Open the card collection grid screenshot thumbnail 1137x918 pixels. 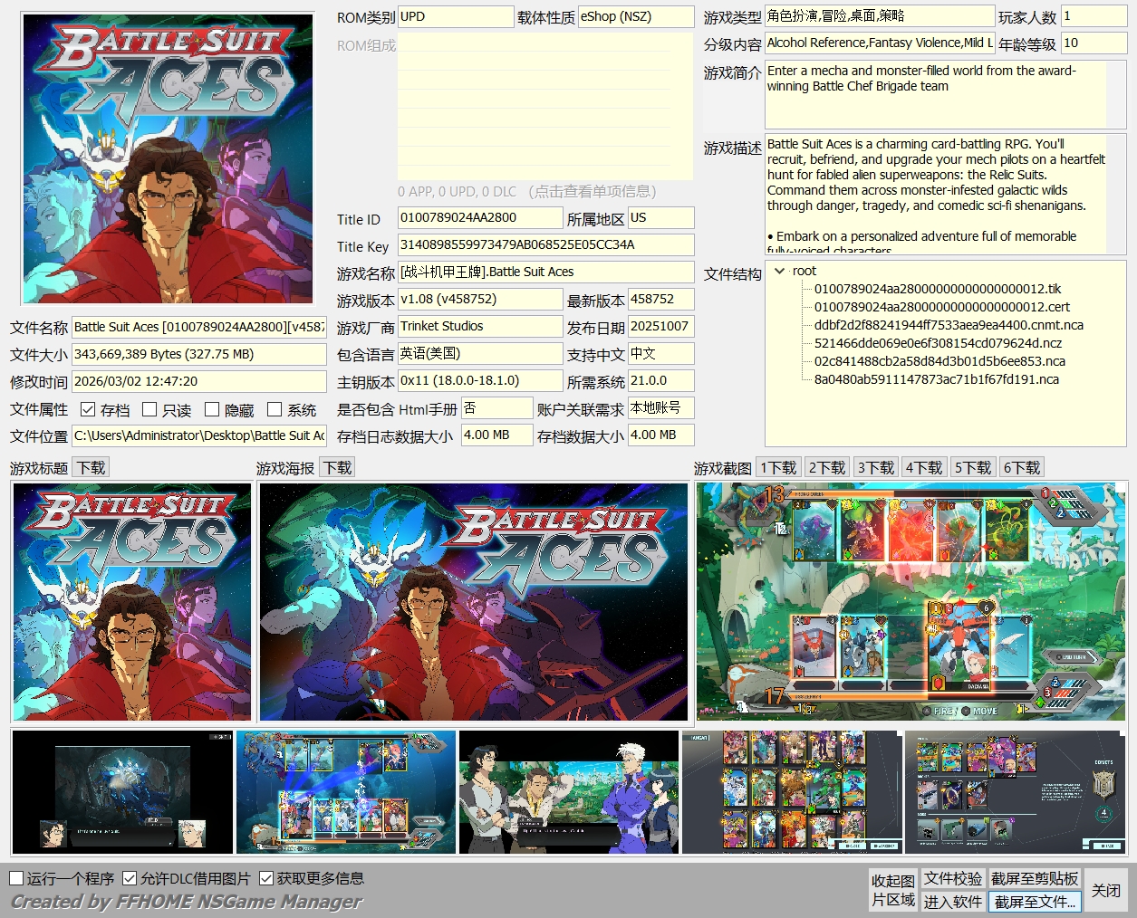tap(792, 792)
